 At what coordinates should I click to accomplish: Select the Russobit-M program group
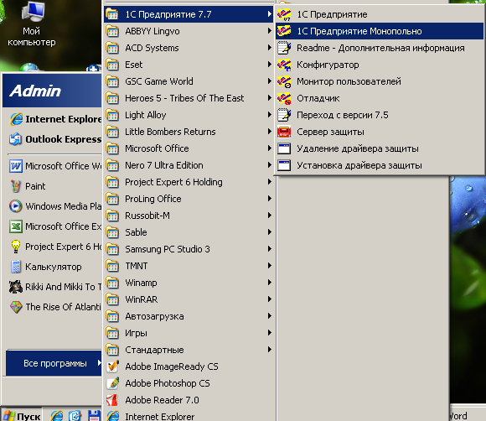(189, 216)
